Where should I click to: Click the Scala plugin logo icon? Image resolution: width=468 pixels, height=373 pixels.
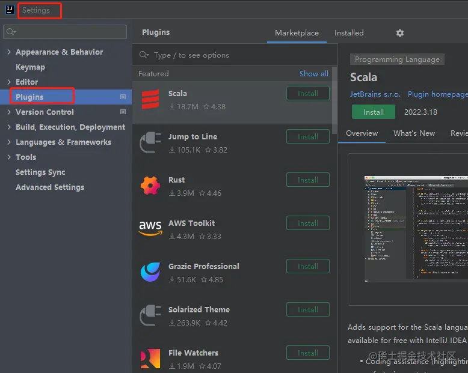tap(150, 100)
